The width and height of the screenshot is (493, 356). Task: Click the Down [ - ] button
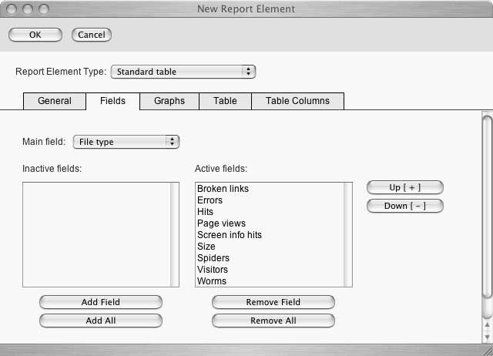[405, 206]
